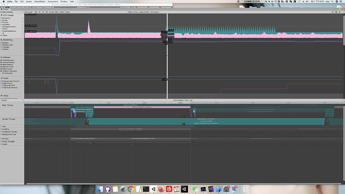Open Google Chrome from the dock
Screen dimensions: 345x194
pos(130,189)
